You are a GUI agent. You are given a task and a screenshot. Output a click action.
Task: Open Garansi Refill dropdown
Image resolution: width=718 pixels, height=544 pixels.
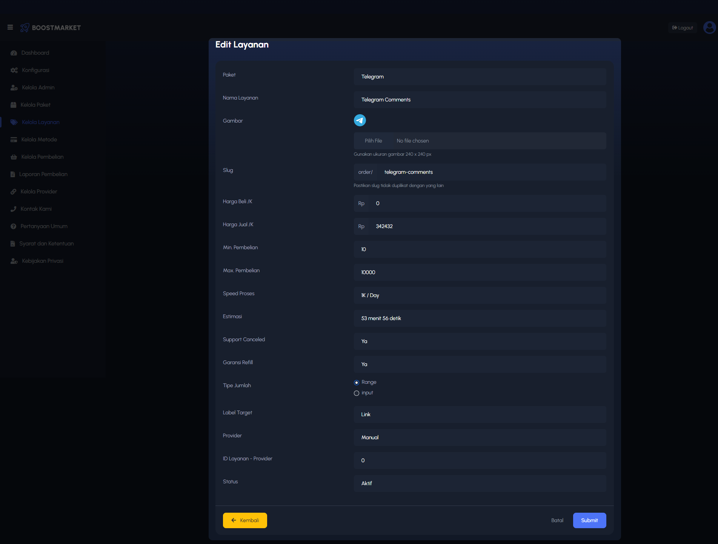(x=480, y=364)
